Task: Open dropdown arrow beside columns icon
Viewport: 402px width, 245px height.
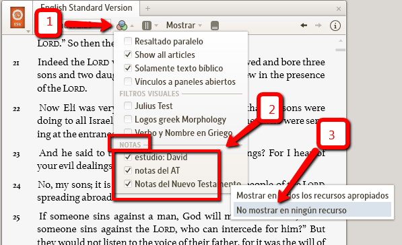Action: pos(156,26)
